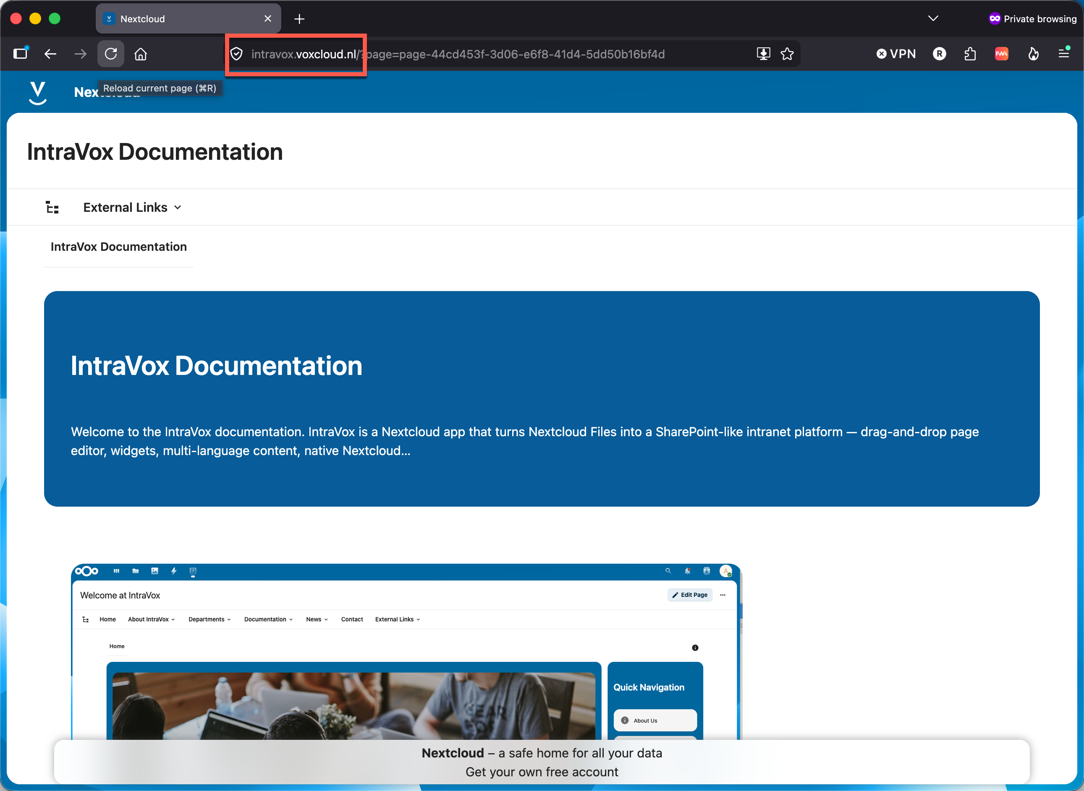Open the browser hamburger application menu
This screenshot has height=791, width=1084.
click(x=1064, y=54)
